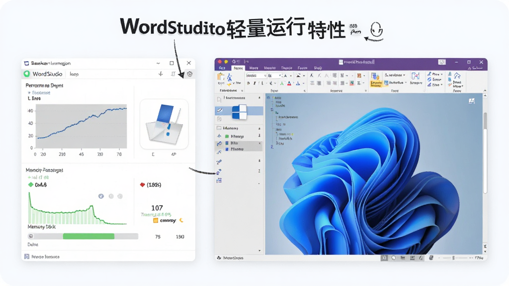Click the red font color A icon
The height and width of the screenshot is (286, 509).
(x=289, y=83)
